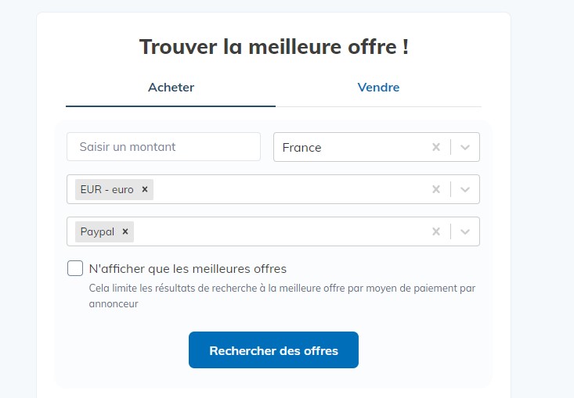Clear all payment methods in Paypal field
Image resolution: width=574 pixels, height=398 pixels.
tap(436, 231)
